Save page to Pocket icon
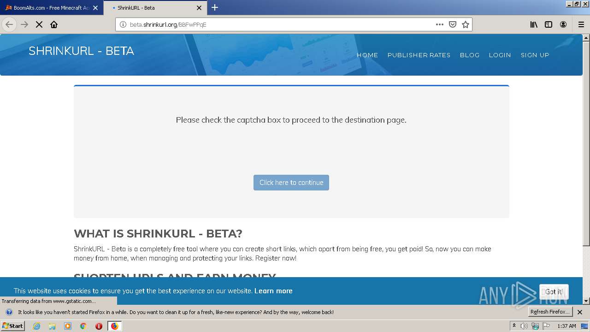 click(x=453, y=24)
